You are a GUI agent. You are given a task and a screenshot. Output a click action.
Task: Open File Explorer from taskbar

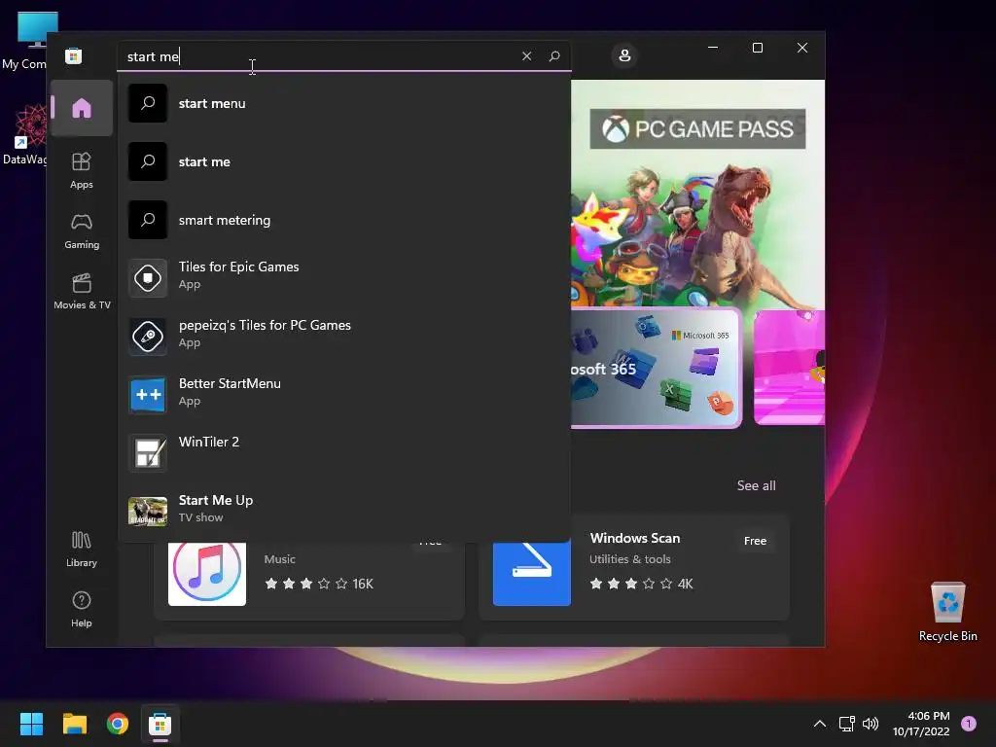(74, 724)
